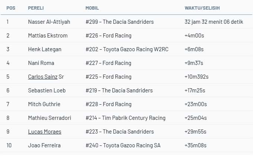Select car #240 – Toyota Gazoo Racing SA

click(x=123, y=145)
